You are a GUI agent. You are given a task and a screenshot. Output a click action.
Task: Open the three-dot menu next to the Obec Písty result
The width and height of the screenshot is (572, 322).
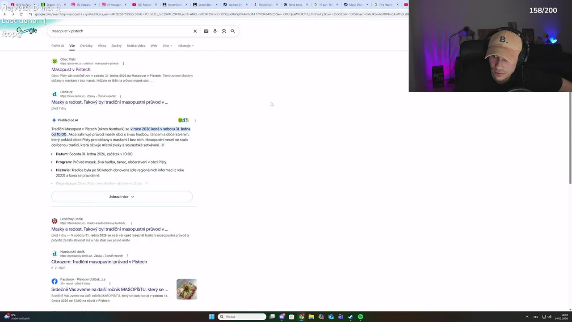[x=123, y=64]
